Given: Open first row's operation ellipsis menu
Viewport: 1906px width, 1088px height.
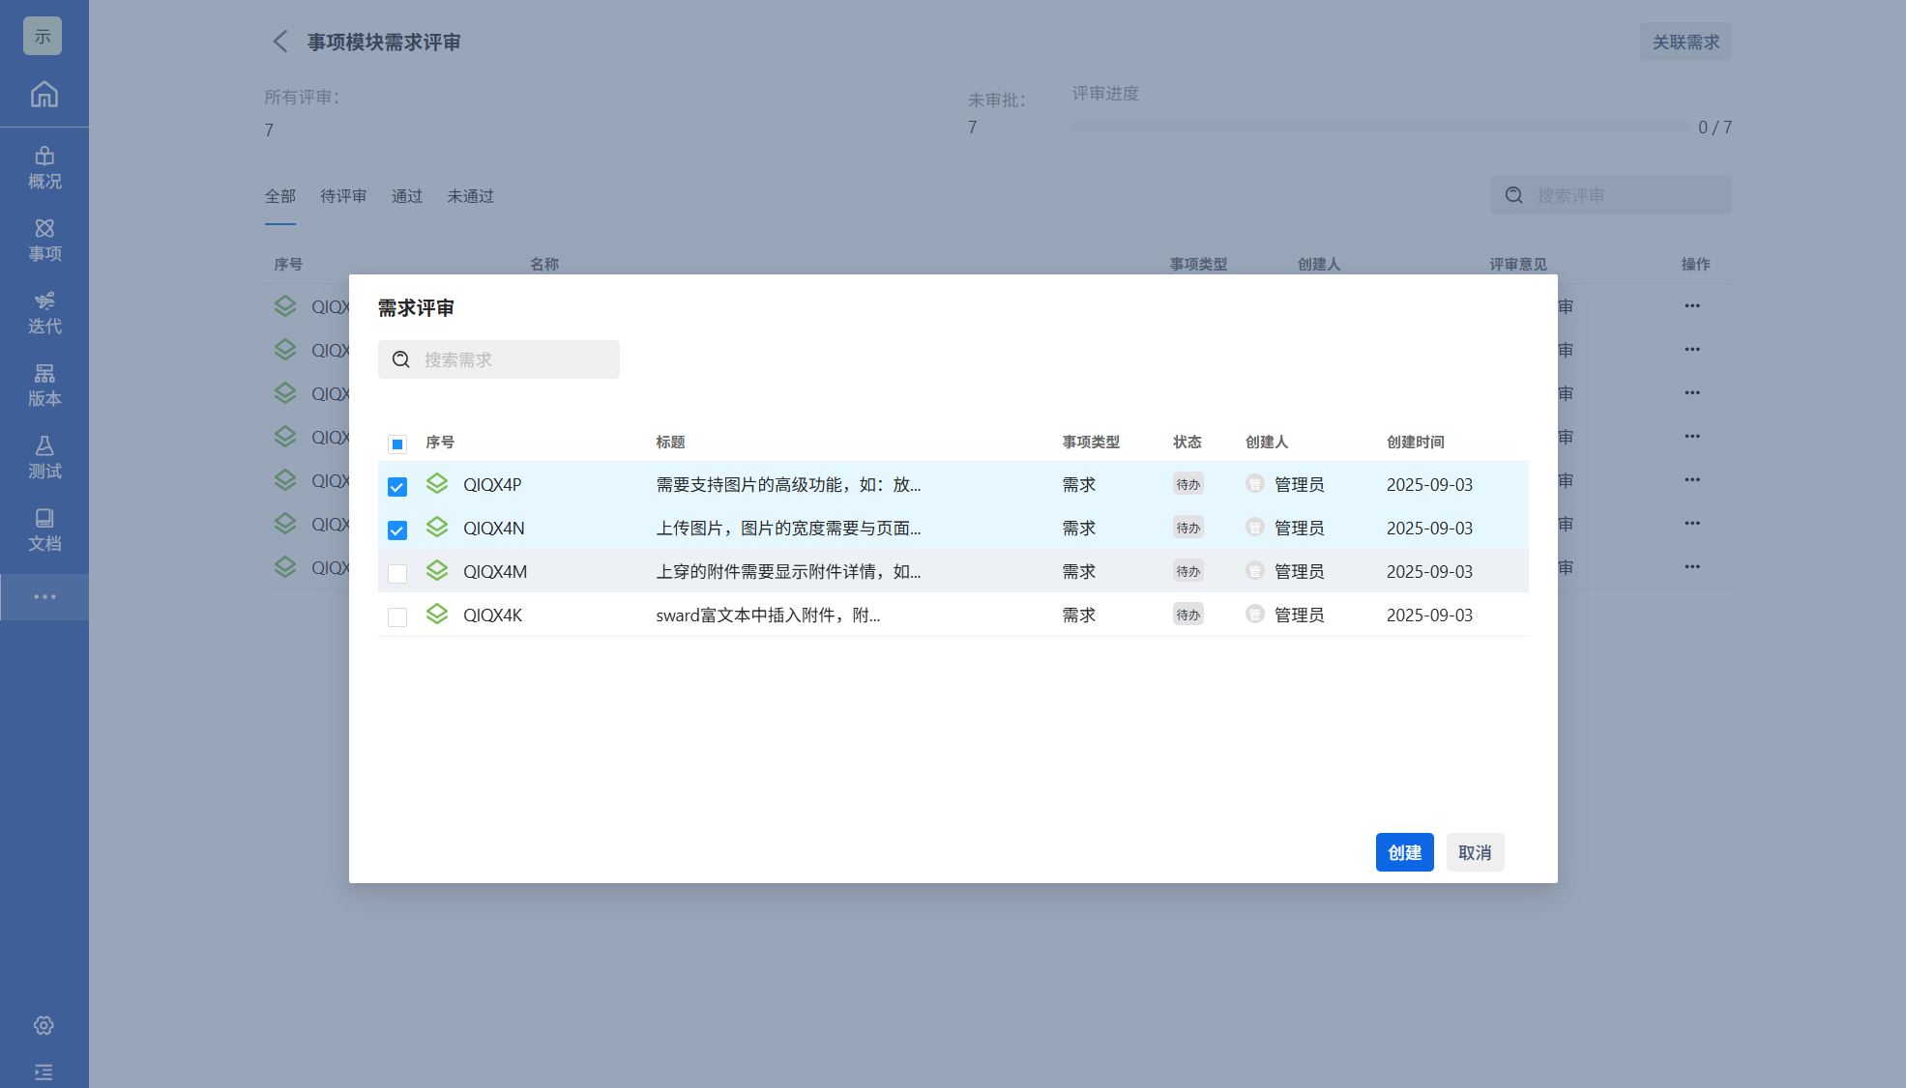Looking at the screenshot, I should point(1691,306).
